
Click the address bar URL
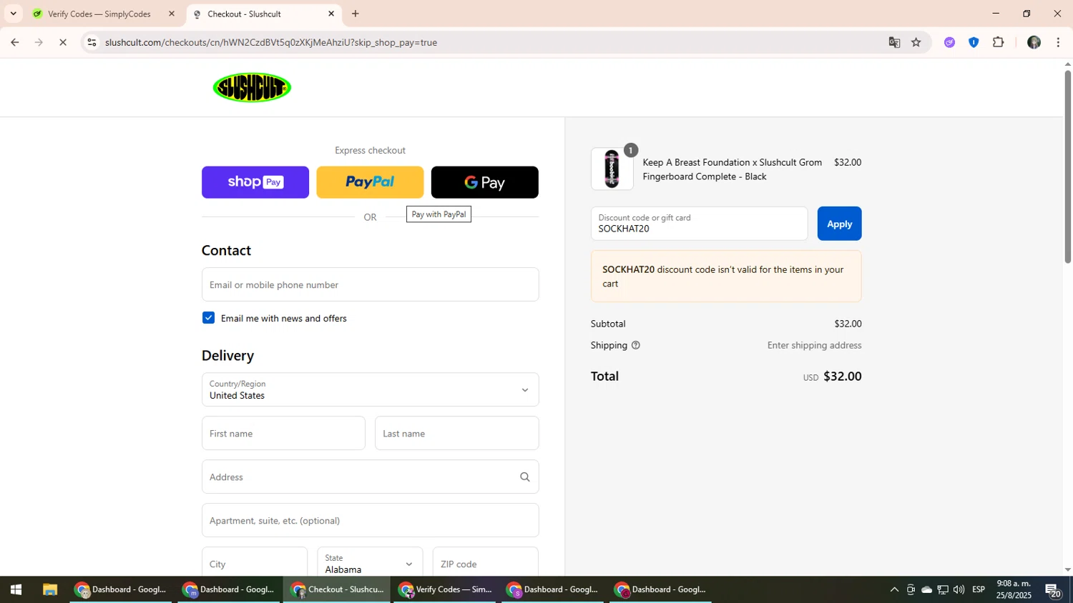click(271, 42)
